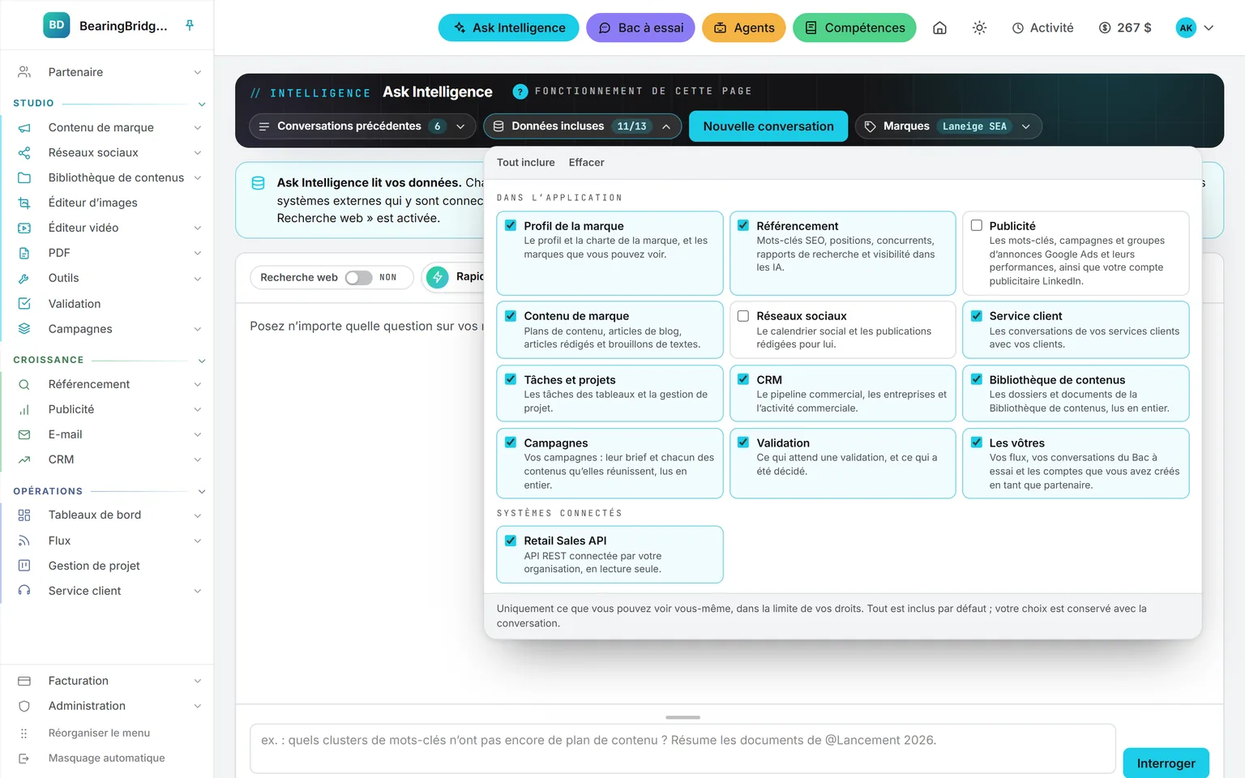Click the lightning bolt Rapide icon
This screenshot has width=1245, height=778.
438,277
